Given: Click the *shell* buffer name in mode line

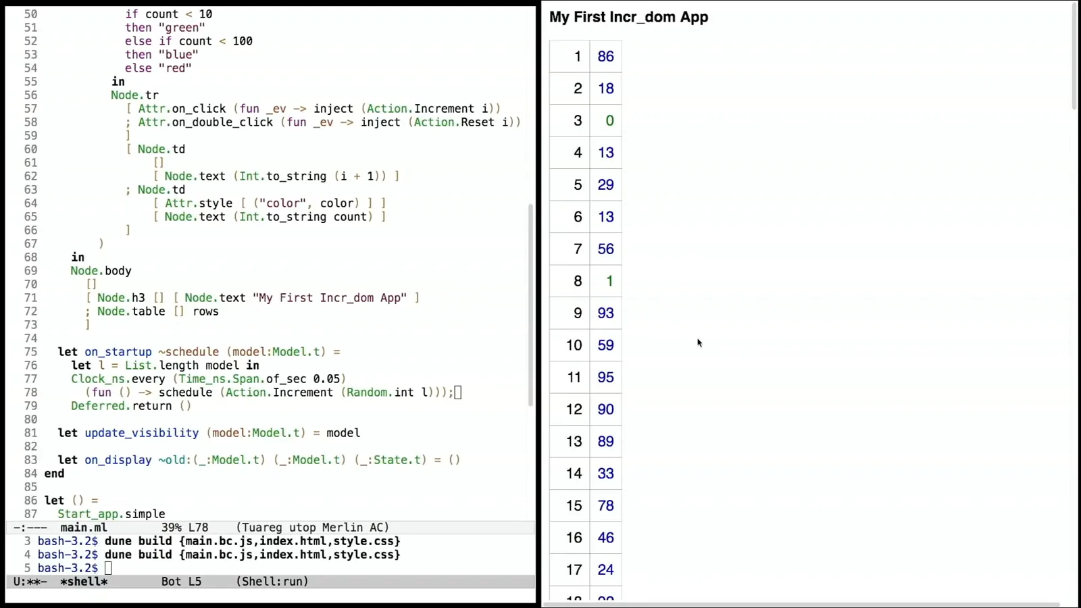Looking at the screenshot, I should click(x=84, y=582).
